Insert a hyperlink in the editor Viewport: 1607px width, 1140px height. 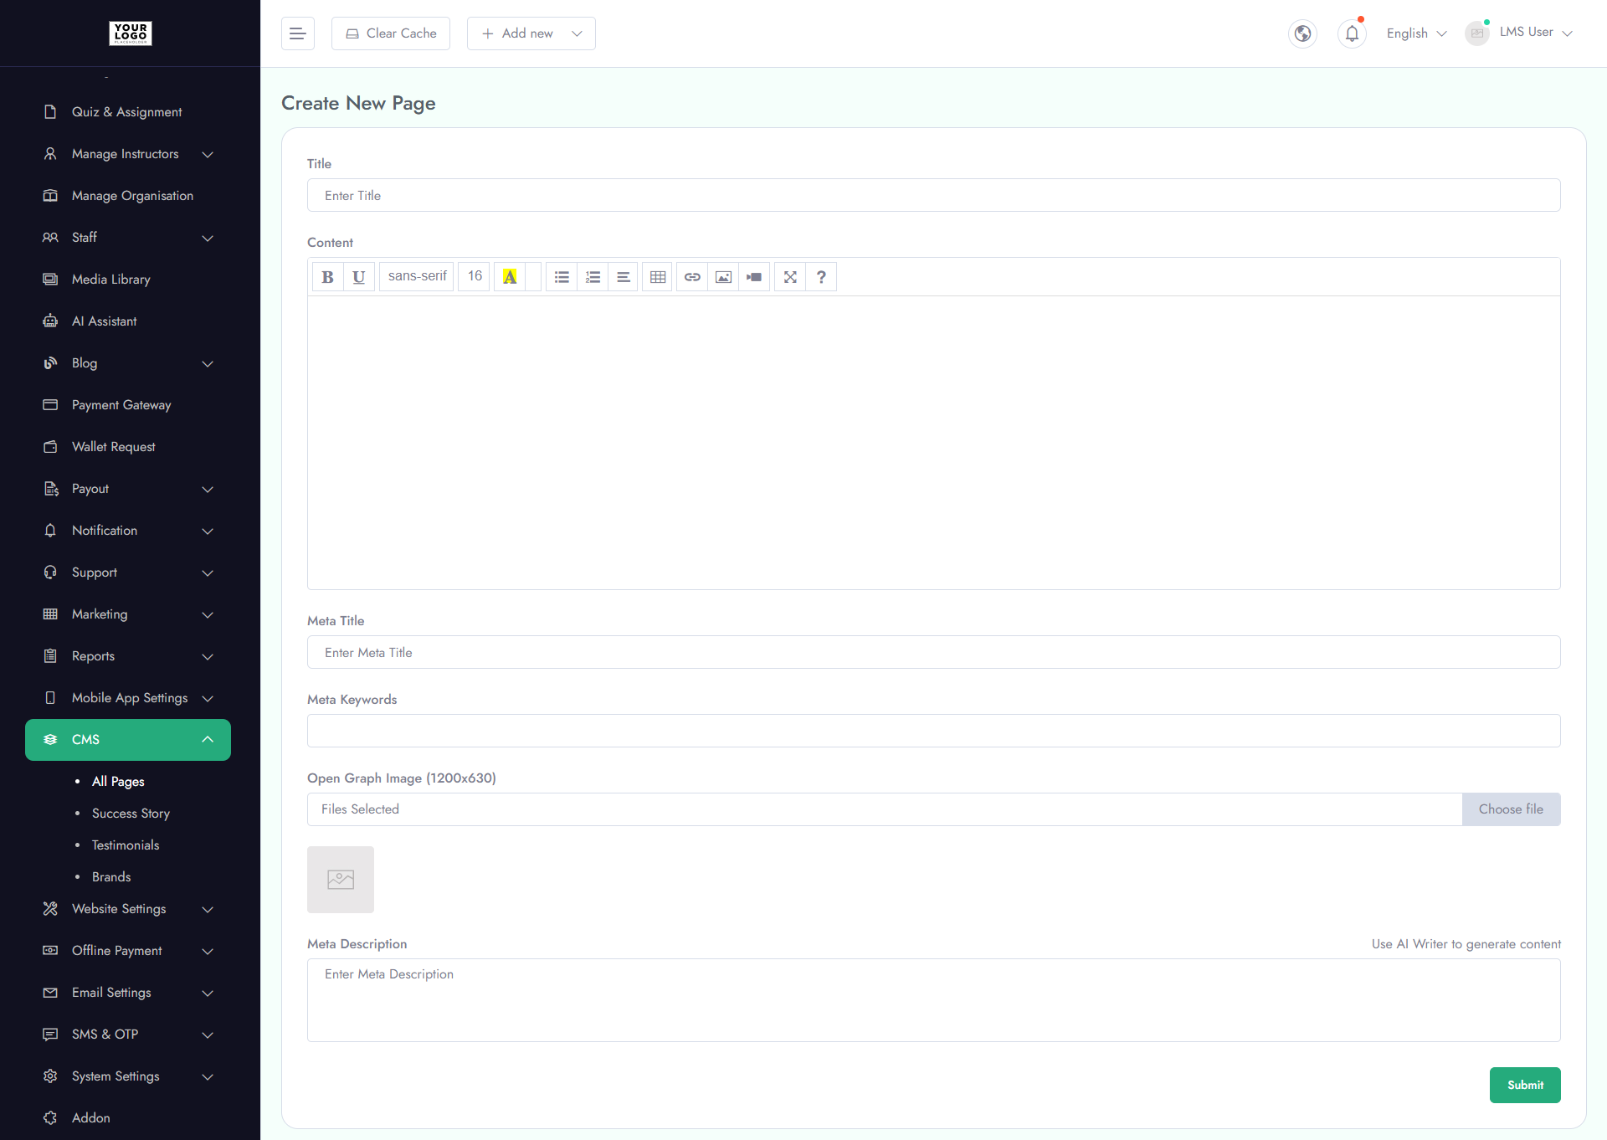coord(692,277)
